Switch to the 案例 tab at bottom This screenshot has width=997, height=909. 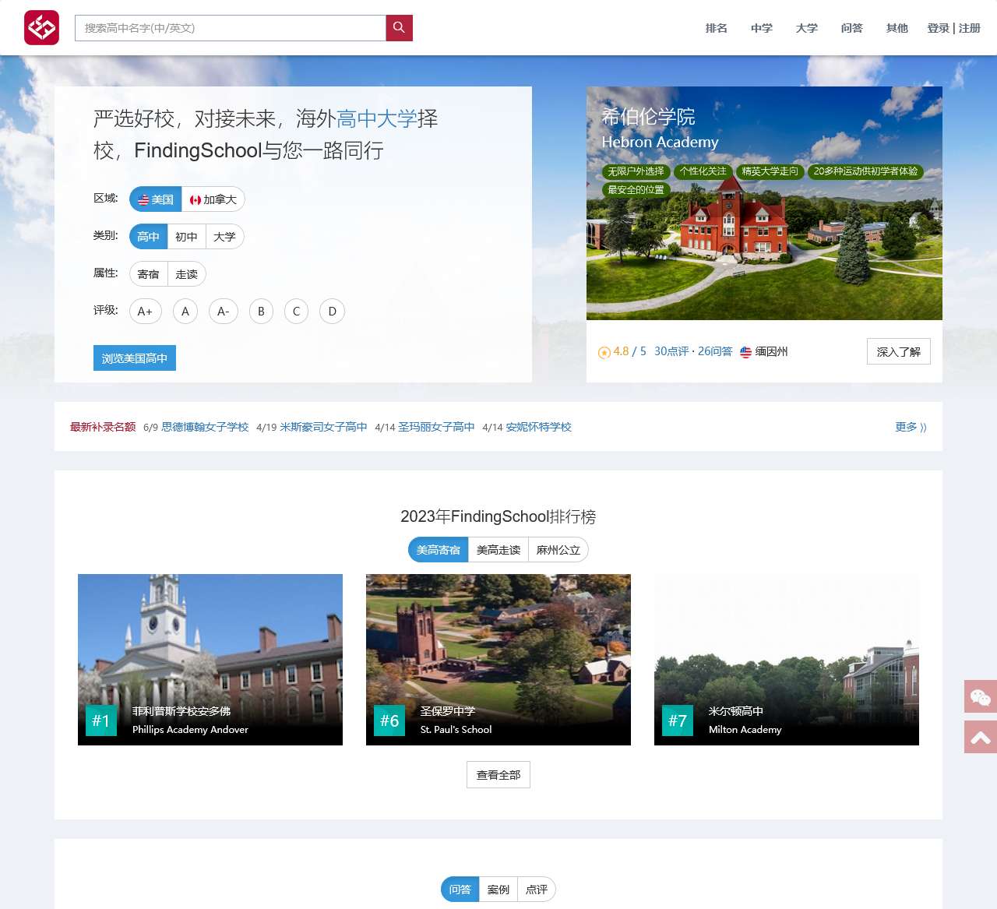(498, 889)
